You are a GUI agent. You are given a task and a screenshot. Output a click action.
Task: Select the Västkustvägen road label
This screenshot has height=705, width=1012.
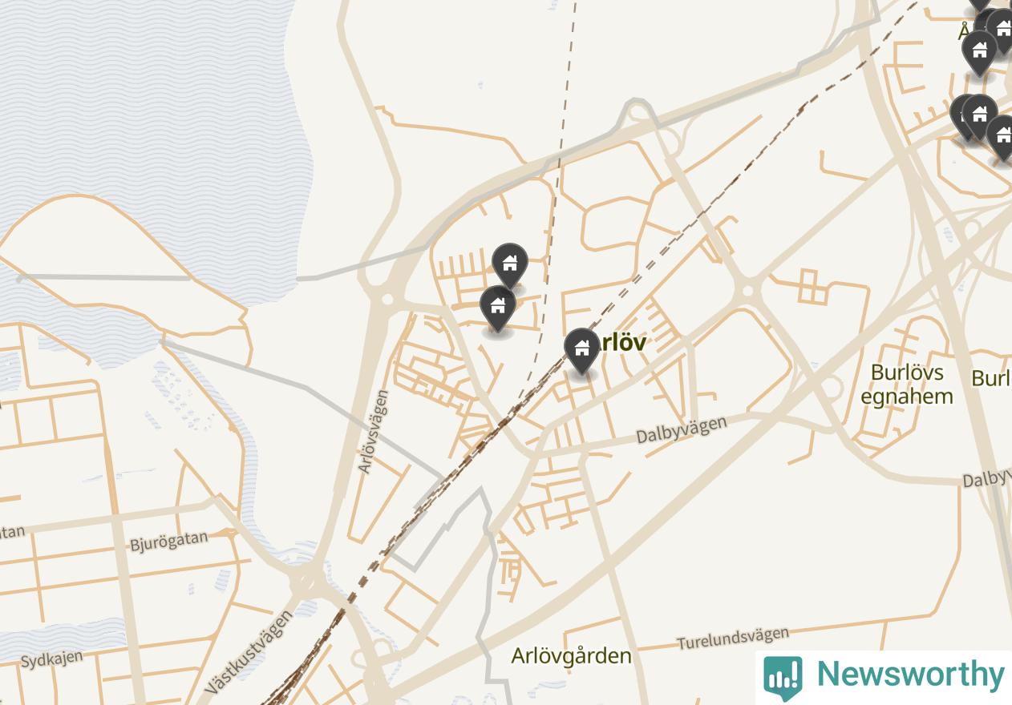(x=249, y=652)
